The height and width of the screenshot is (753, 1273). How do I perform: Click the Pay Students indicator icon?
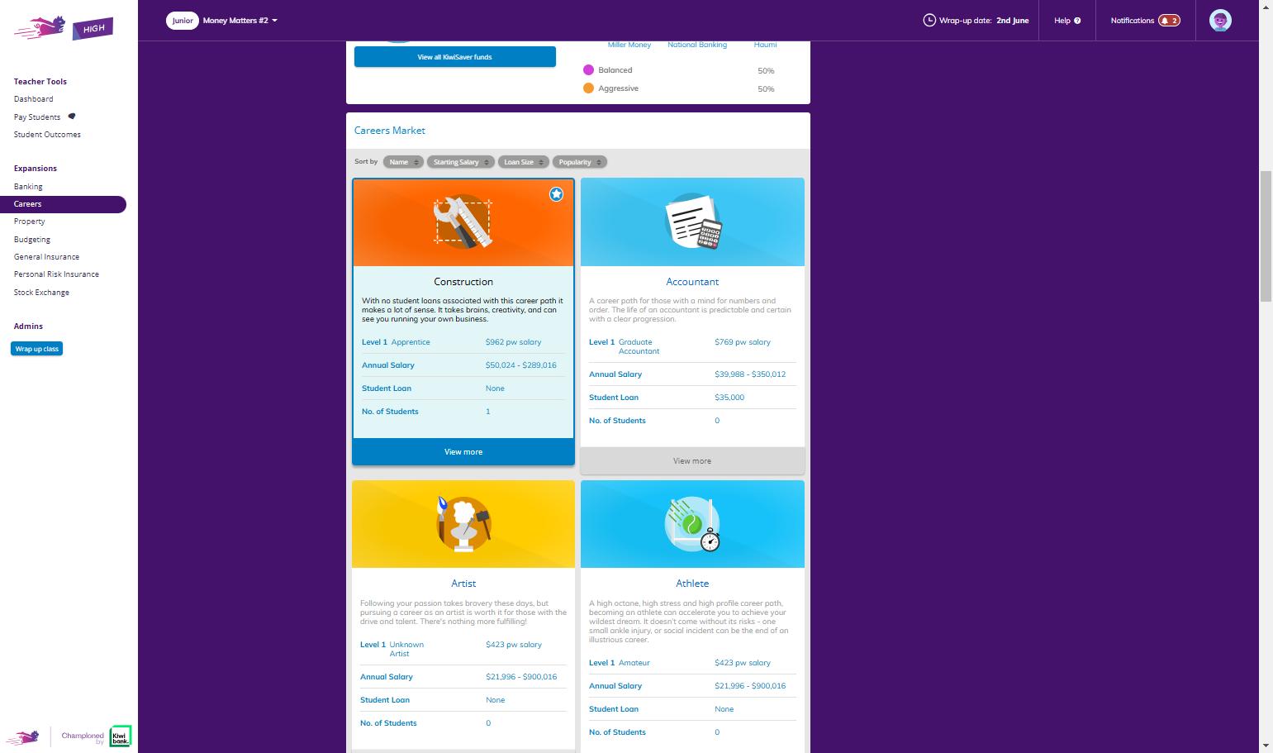(x=72, y=117)
